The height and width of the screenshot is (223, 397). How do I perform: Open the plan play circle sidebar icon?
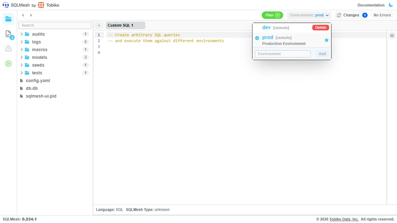pos(8,63)
